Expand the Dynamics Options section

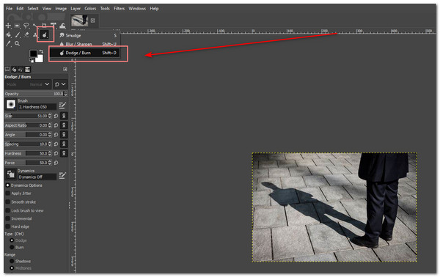coord(7,185)
